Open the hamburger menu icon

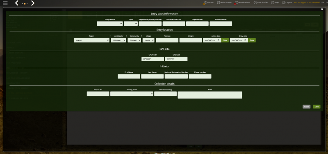(x=5, y=3)
